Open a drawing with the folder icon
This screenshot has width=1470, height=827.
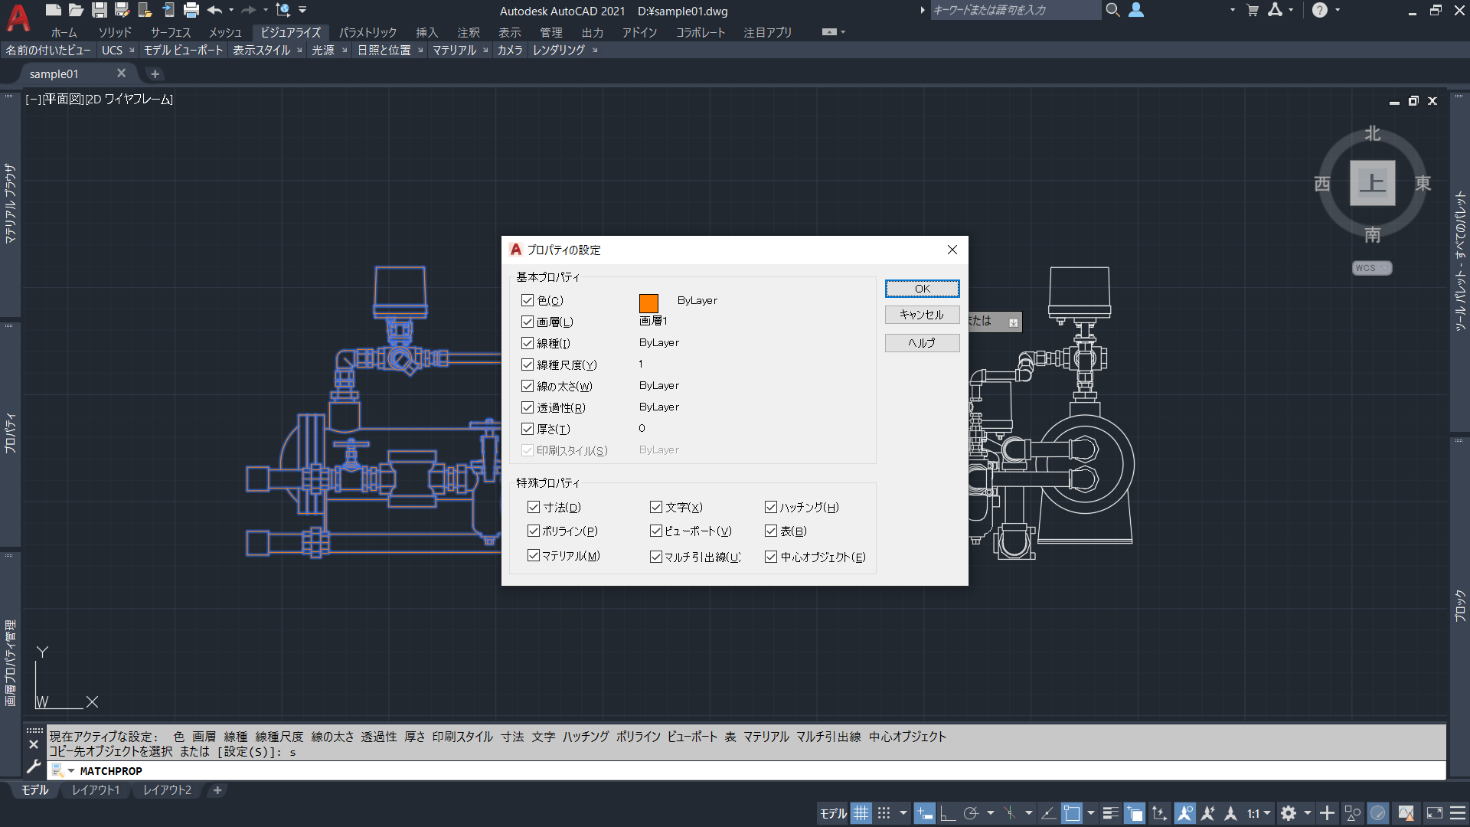tap(76, 10)
